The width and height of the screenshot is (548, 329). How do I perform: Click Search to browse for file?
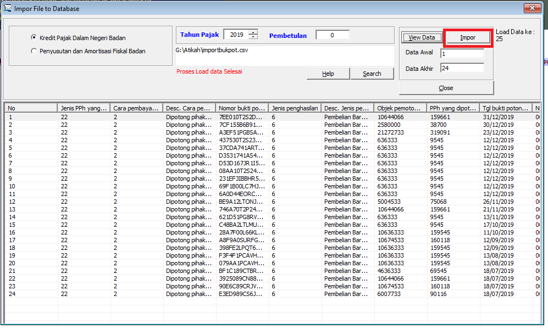click(x=372, y=74)
